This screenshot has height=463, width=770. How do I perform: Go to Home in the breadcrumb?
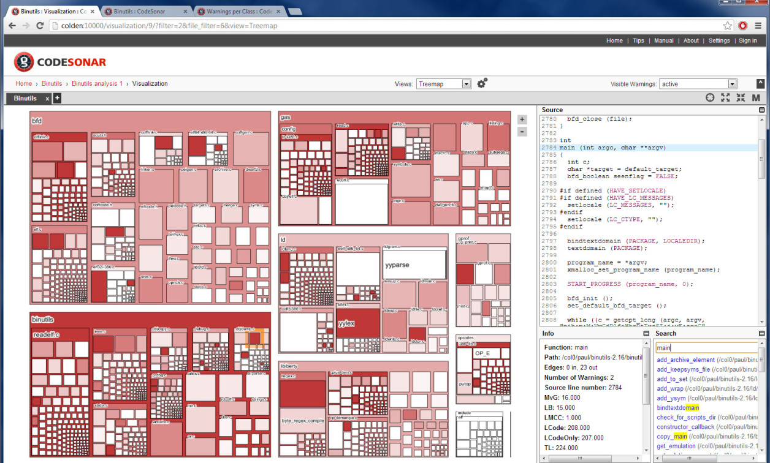click(x=24, y=83)
